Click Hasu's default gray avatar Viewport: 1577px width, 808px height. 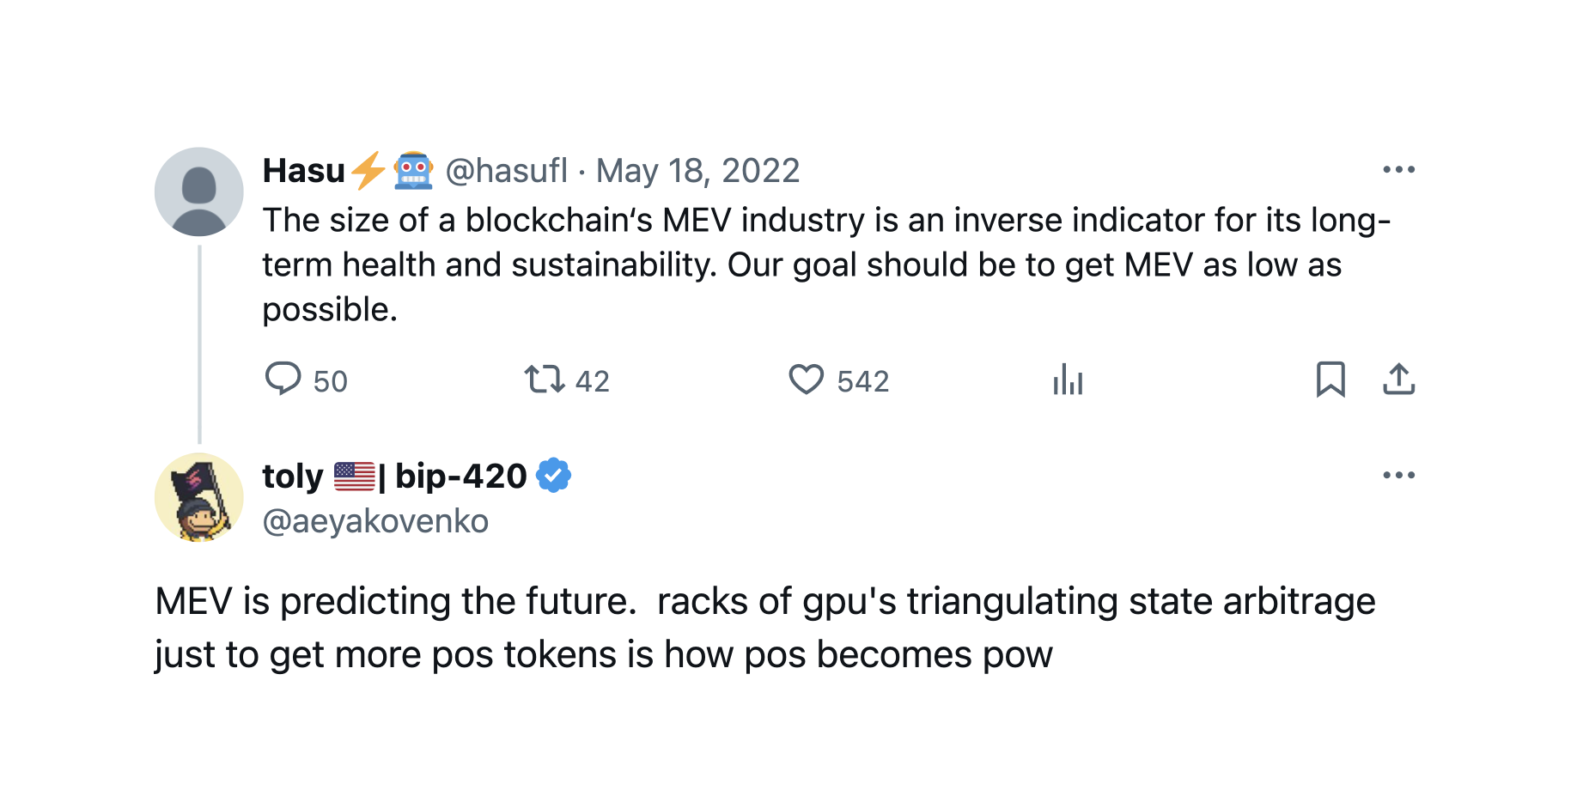click(199, 191)
